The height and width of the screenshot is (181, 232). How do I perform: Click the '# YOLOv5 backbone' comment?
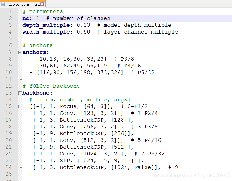51,86
